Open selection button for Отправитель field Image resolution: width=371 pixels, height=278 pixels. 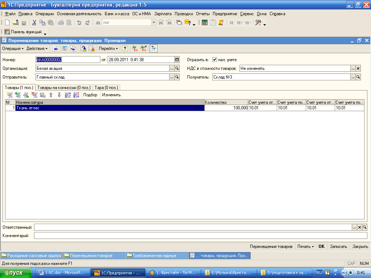tap(172, 77)
